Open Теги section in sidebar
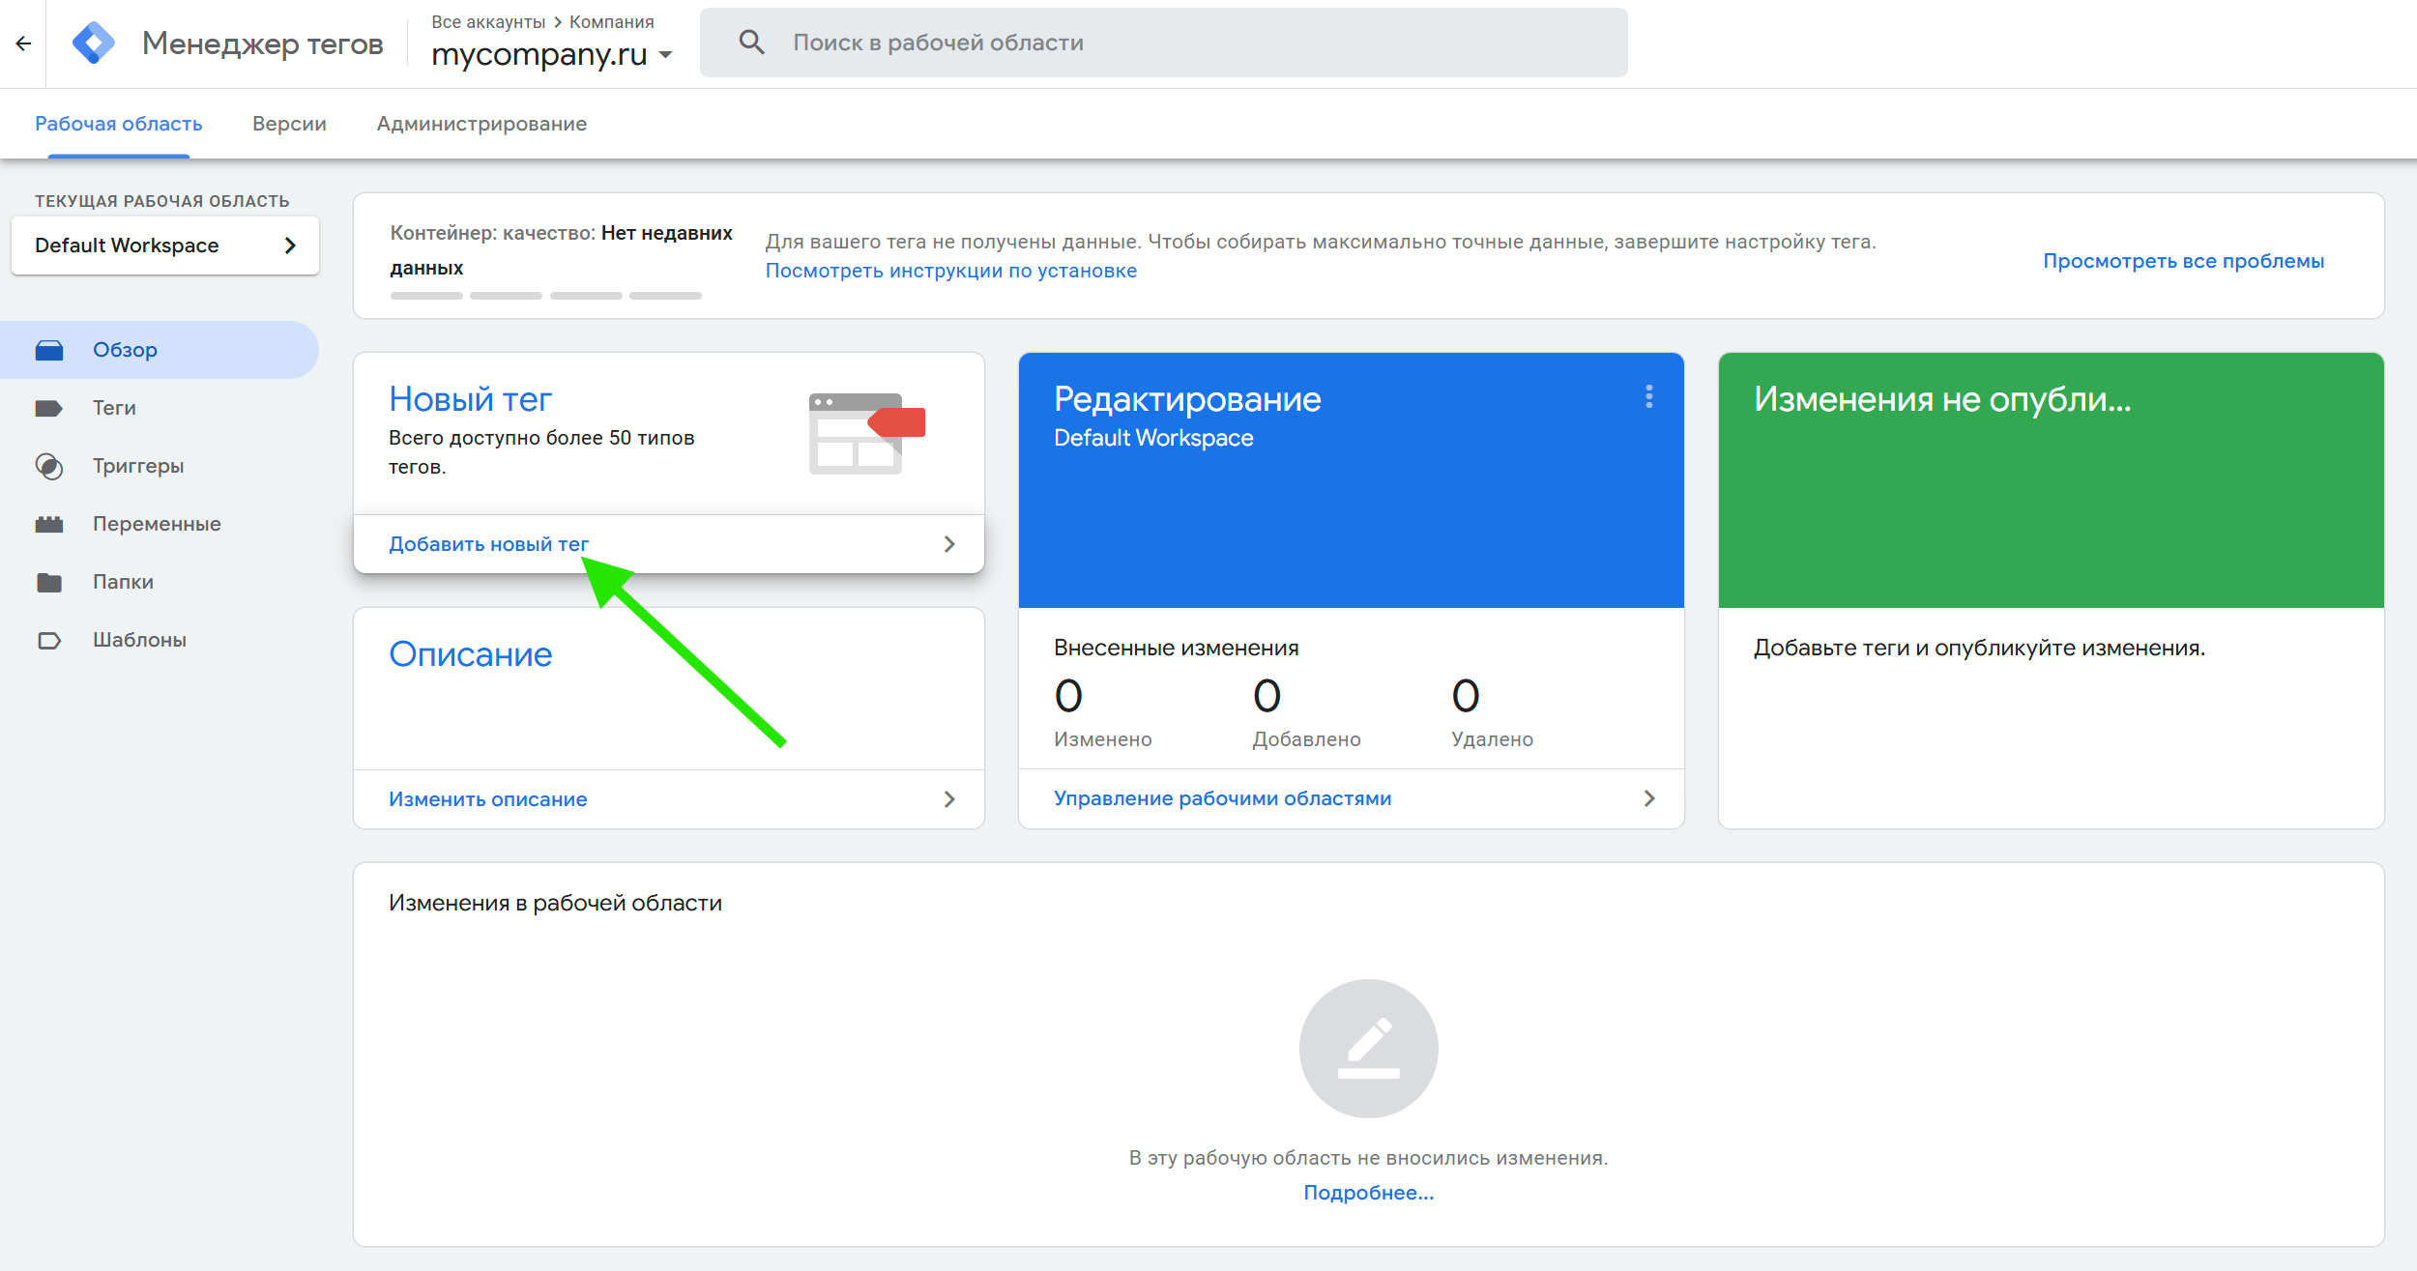Viewport: 2417px width, 1271px height. pyautogui.click(x=114, y=408)
